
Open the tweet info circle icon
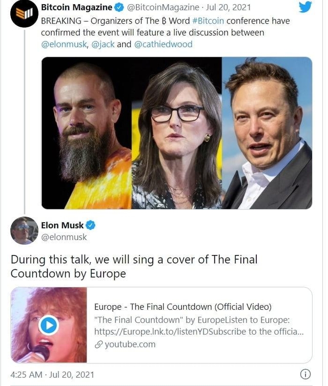click(305, 374)
